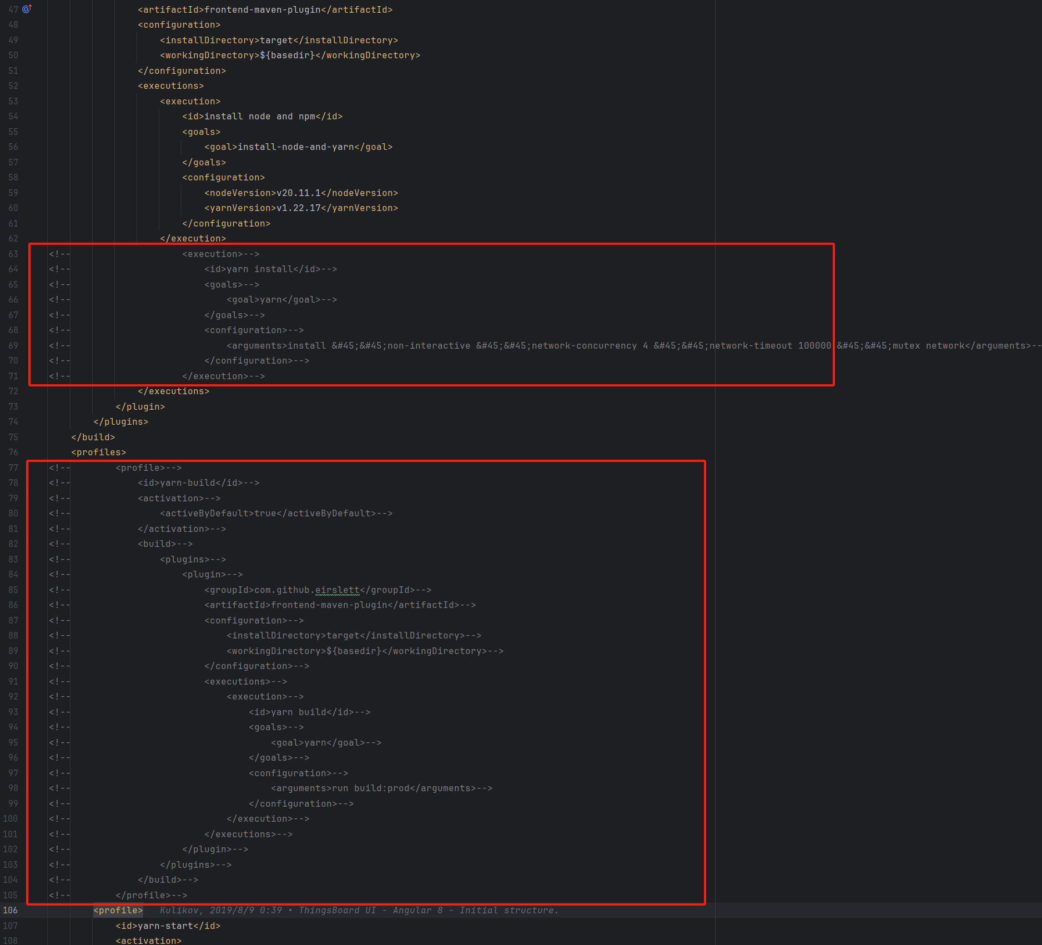Click the install-node-and-yarn goal text

(x=295, y=147)
